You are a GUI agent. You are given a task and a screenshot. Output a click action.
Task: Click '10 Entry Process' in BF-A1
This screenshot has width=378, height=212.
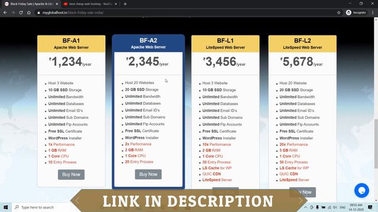(x=62, y=163)
